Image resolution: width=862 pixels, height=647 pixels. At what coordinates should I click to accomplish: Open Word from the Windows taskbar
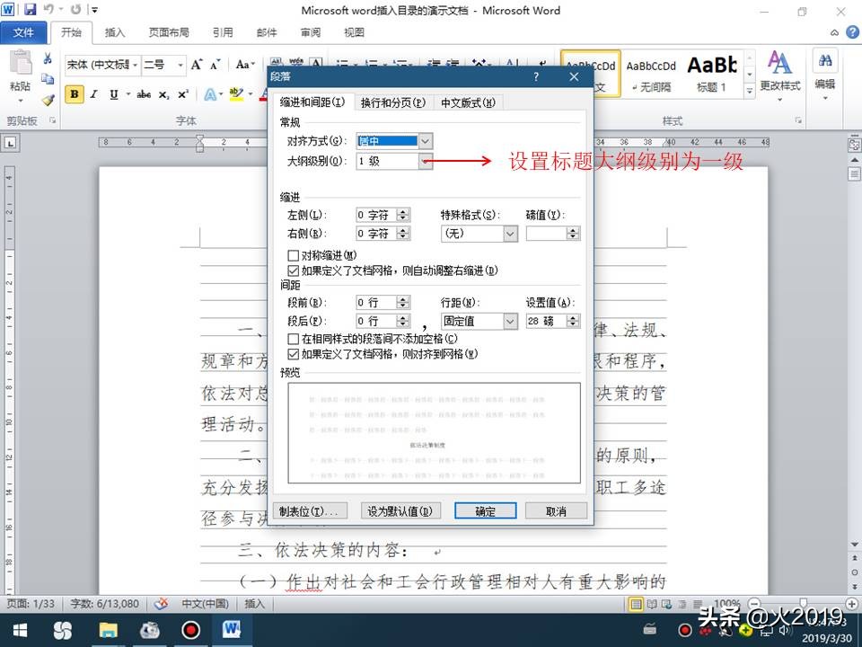tap(232, 630)
